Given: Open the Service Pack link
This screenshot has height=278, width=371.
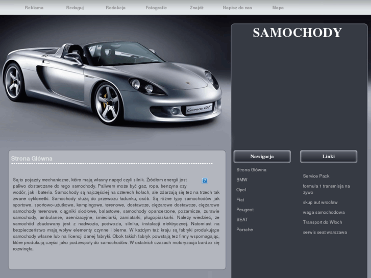Looking at the screenshot, I should 316,176.
